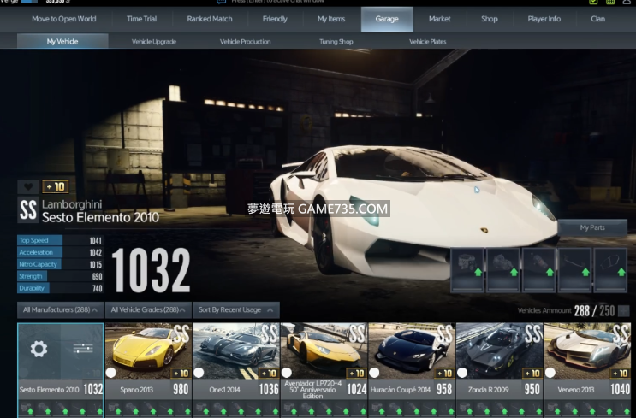The width and height of the screenshot is (636, 418).
Task: Expand the All Manufacturers (288) dropdown
Action: click(x=60, y=309)
